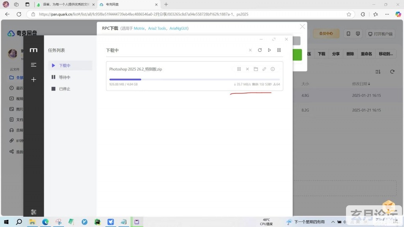
Task: Click the 删除 action in Quark toolbar
Action: point(350,54)
